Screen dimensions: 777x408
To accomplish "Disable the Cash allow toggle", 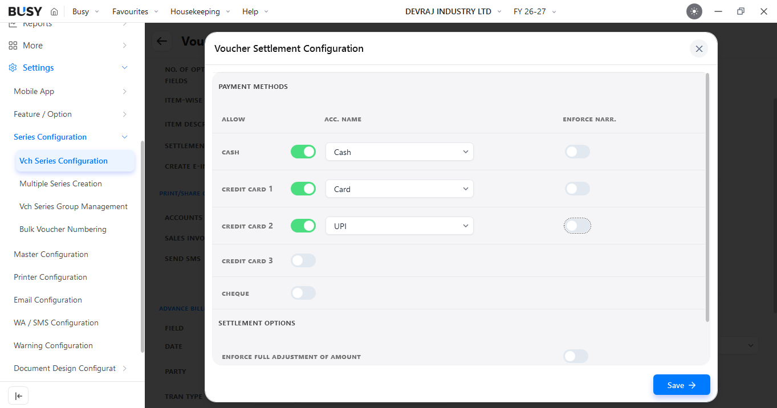I will click(303, 152).
